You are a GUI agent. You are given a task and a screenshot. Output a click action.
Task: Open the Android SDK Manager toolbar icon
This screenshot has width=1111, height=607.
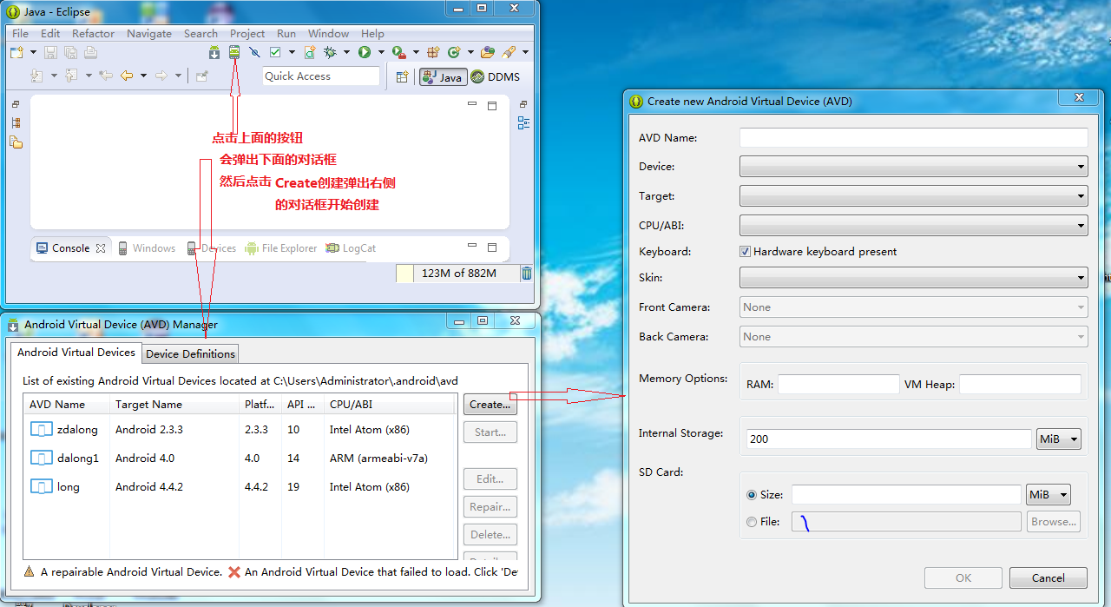(214, 53)
